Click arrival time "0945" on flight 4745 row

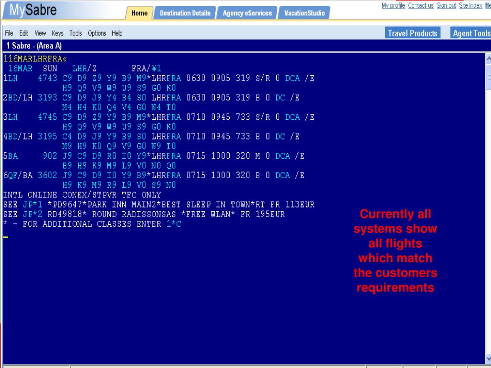click(x=221, y=117)
